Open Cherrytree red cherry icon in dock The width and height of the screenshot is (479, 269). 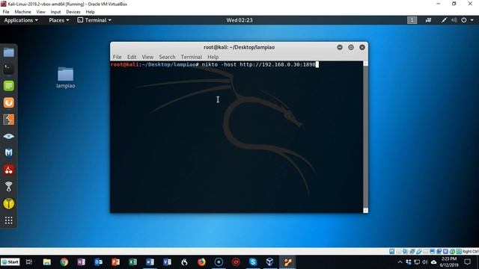pos(8,170)
